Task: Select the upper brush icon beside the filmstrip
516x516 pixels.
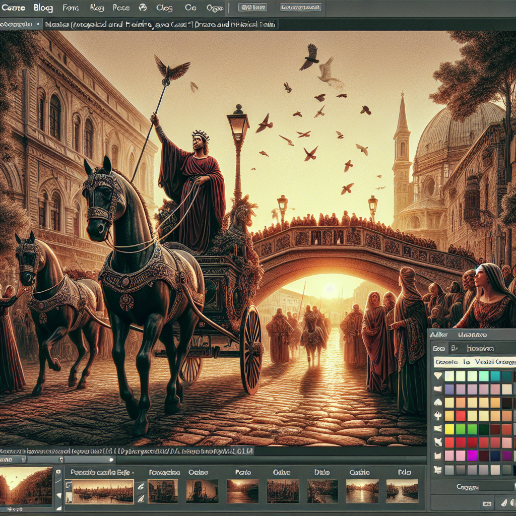Action: 142,486
